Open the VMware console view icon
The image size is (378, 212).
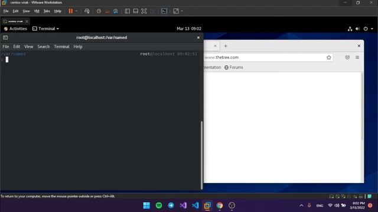(164, 11)
